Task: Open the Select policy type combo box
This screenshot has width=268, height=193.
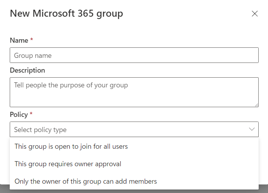Action: coord(134,129)
